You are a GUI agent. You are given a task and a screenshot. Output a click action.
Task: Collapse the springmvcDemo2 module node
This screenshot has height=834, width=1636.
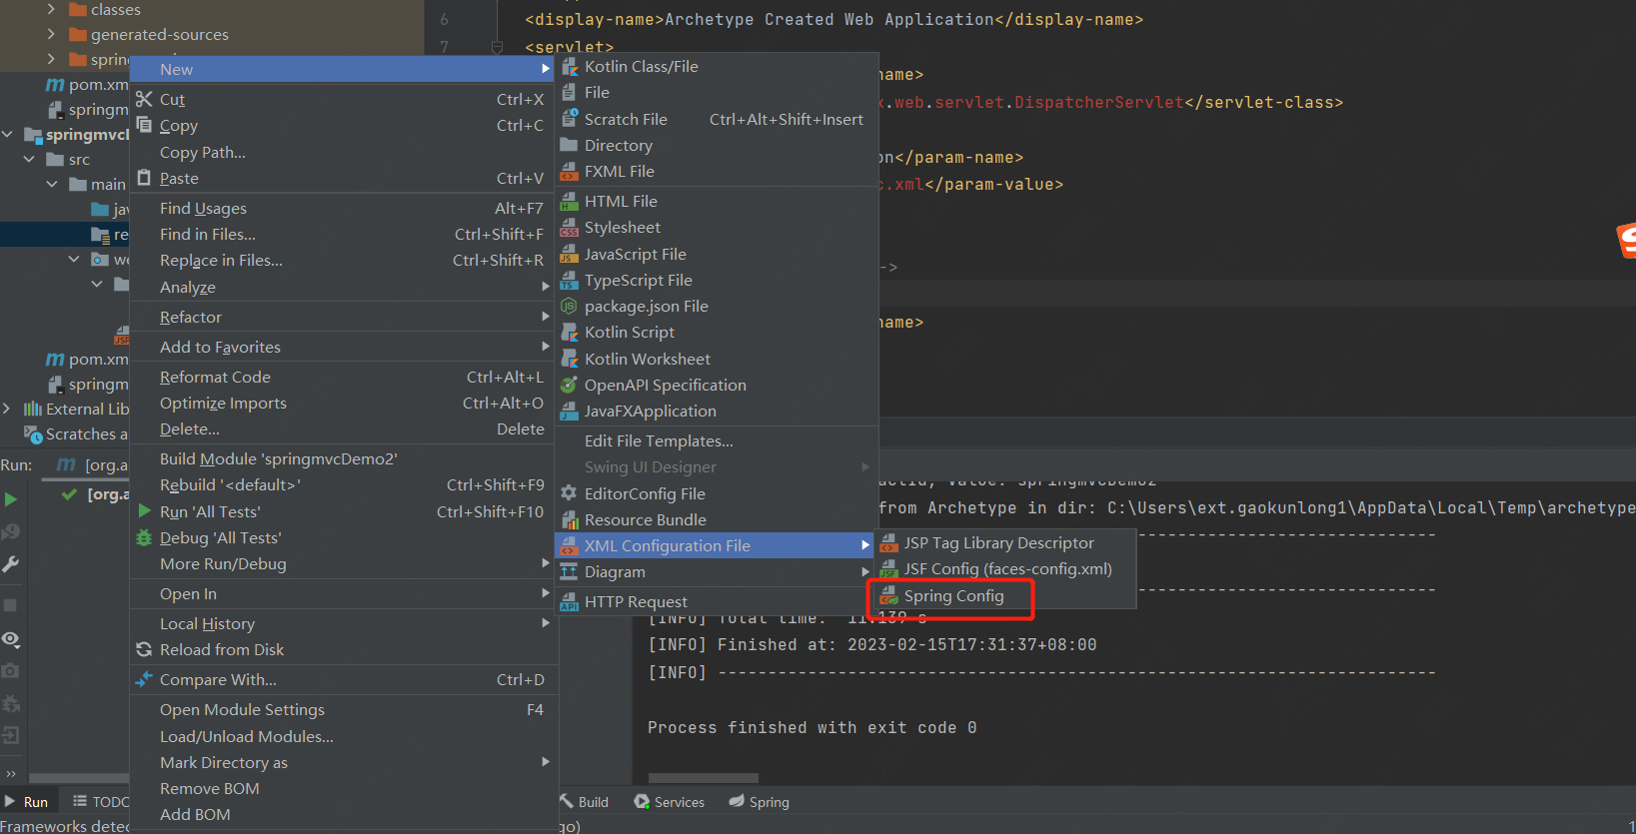click(8, 134)
